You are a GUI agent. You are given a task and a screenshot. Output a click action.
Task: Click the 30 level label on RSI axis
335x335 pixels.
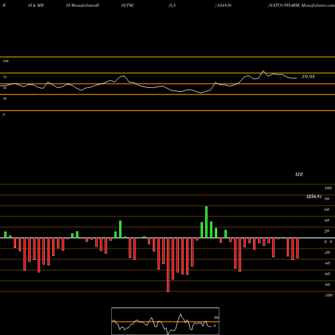coord(5,98)
